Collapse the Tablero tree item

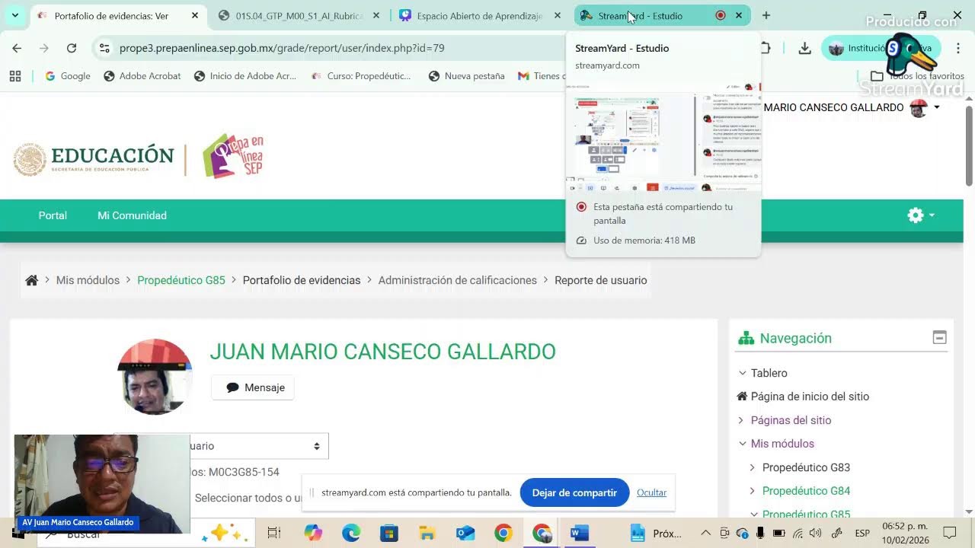pyautogui.click(x=743, y=373)
